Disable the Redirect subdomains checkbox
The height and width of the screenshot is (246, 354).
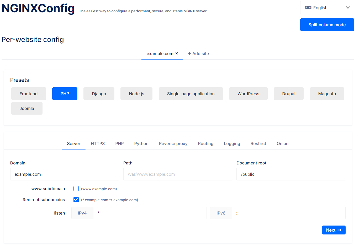pyautogui.click(x=76, y=199)
